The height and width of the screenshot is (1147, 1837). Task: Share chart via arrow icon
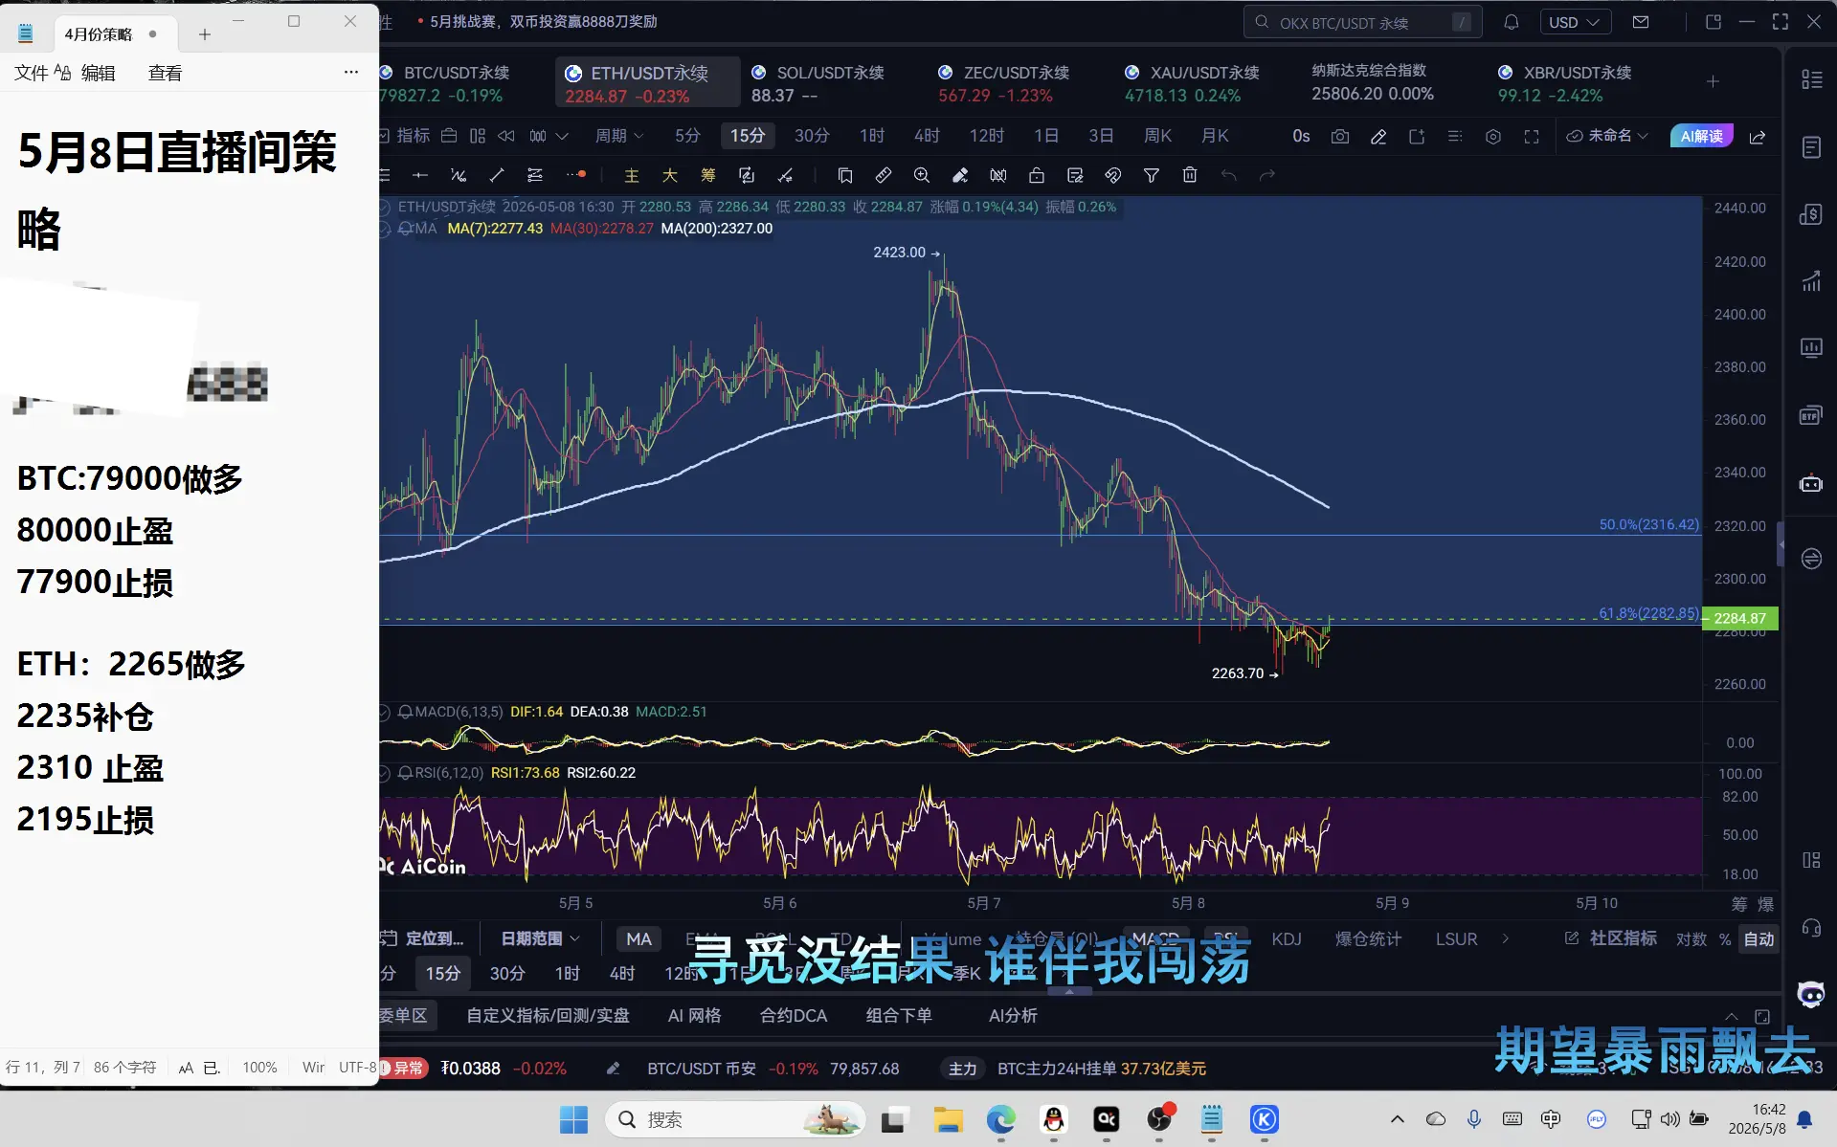(1758, 137)
